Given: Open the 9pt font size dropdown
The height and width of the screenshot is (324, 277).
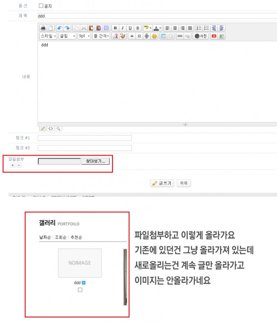Looking at the screenshot, I should click(84, 36).
